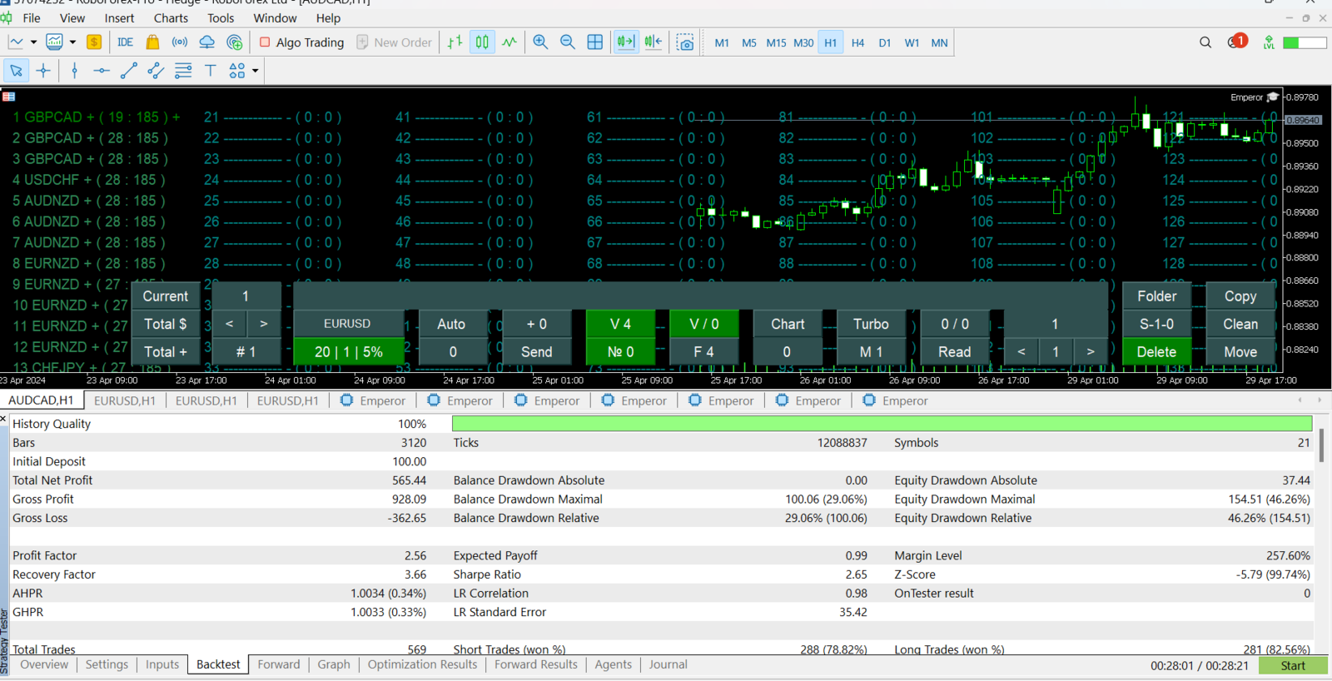Select the MN monthly timeframe
1332x681 pixels.
click(x=939, y=42)
